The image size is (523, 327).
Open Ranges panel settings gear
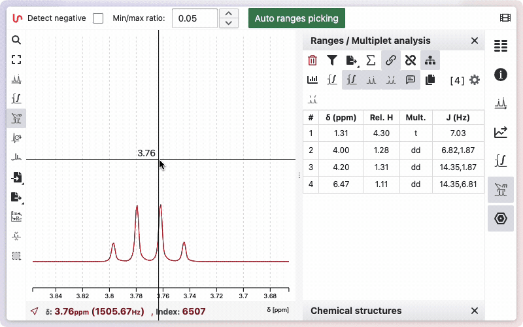point(475,80)
